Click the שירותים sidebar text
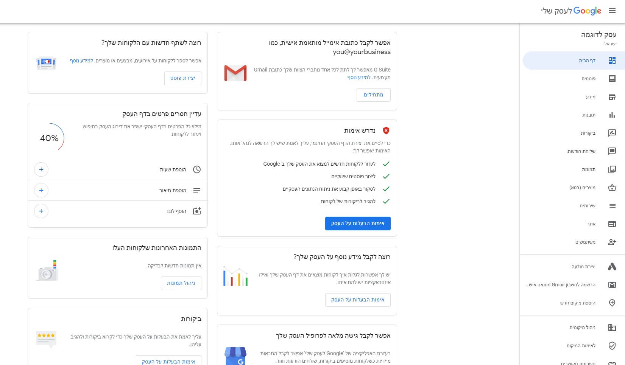 click(x=588, y=206)
